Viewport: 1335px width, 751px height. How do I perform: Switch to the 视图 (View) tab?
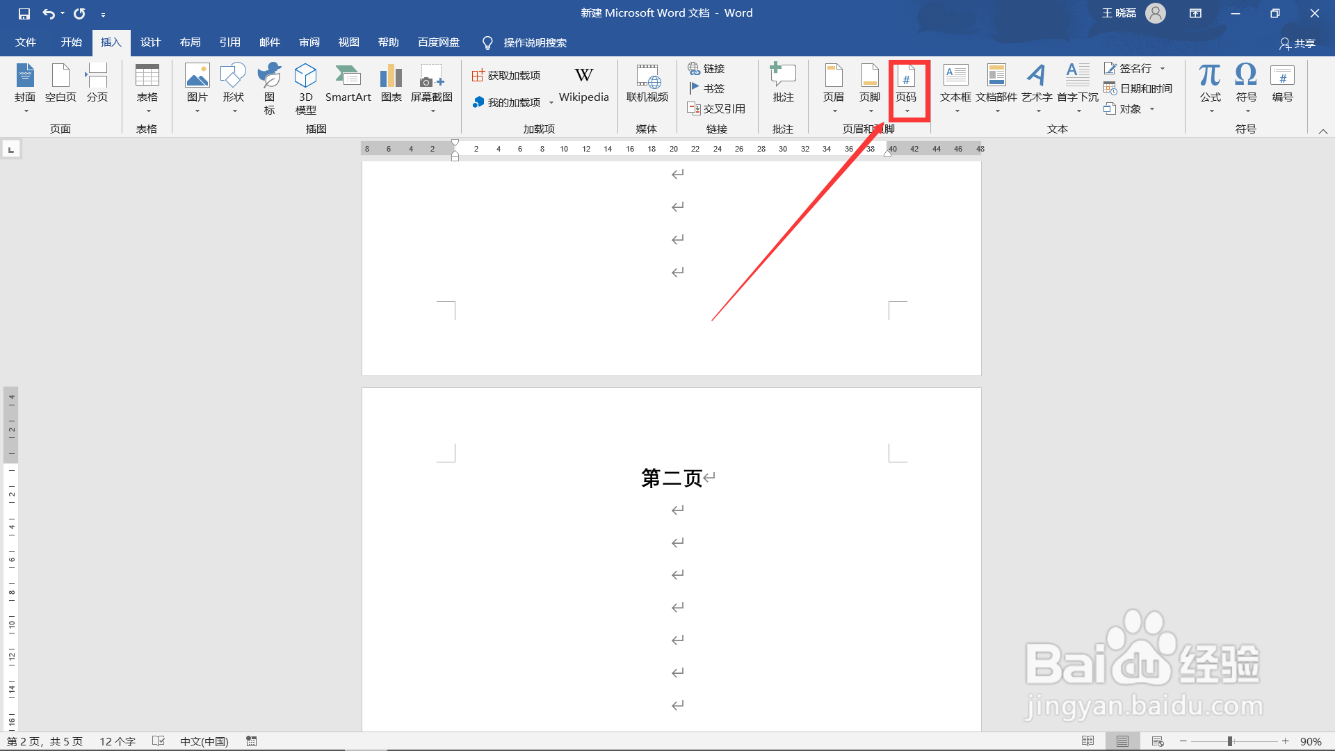pos(348,42)
